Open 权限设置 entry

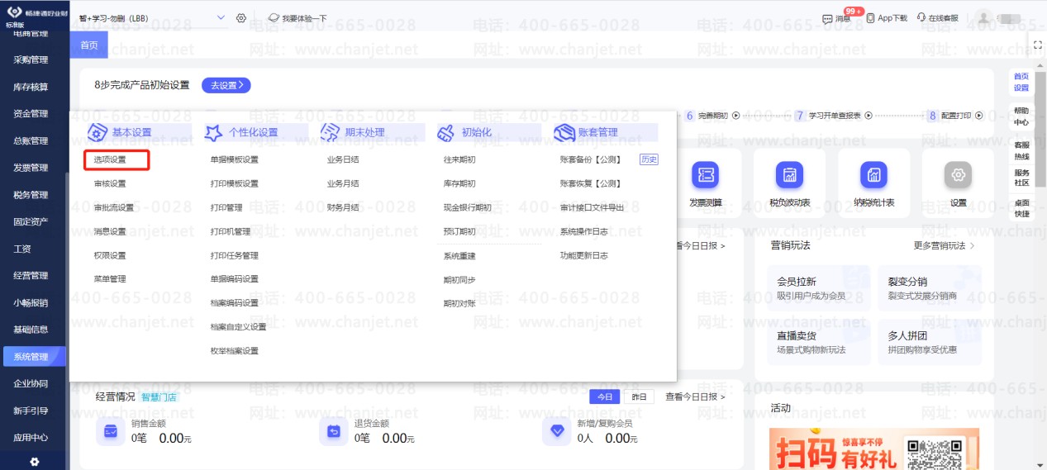pos(110,255)
